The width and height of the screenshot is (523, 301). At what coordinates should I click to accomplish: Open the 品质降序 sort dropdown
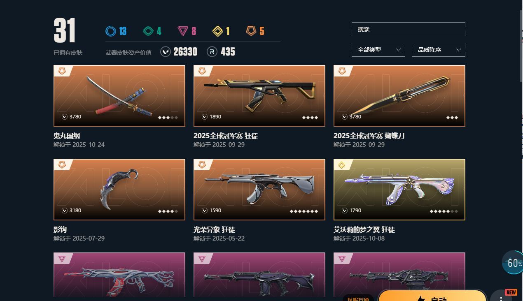click(x=439, y=50)
